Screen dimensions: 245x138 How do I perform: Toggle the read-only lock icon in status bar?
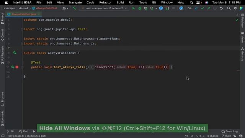[235, 136]
